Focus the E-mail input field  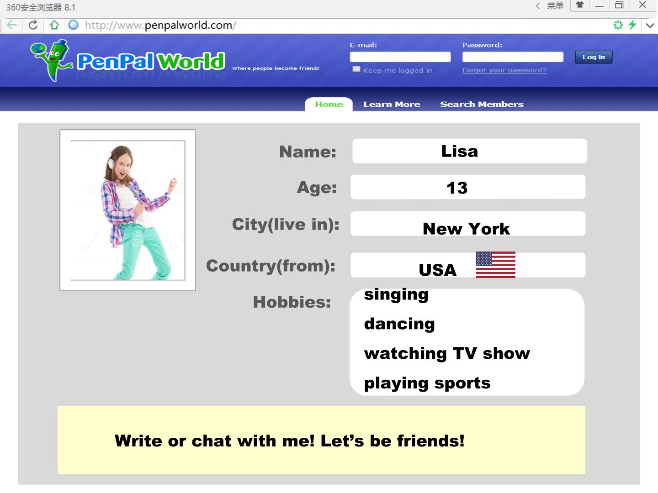point(400,57)
